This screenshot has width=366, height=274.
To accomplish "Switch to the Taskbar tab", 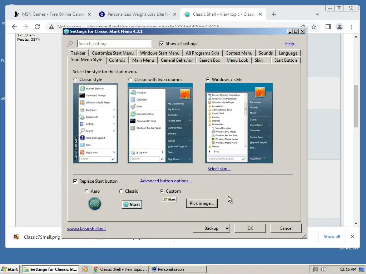I will (x=78, y=53).
